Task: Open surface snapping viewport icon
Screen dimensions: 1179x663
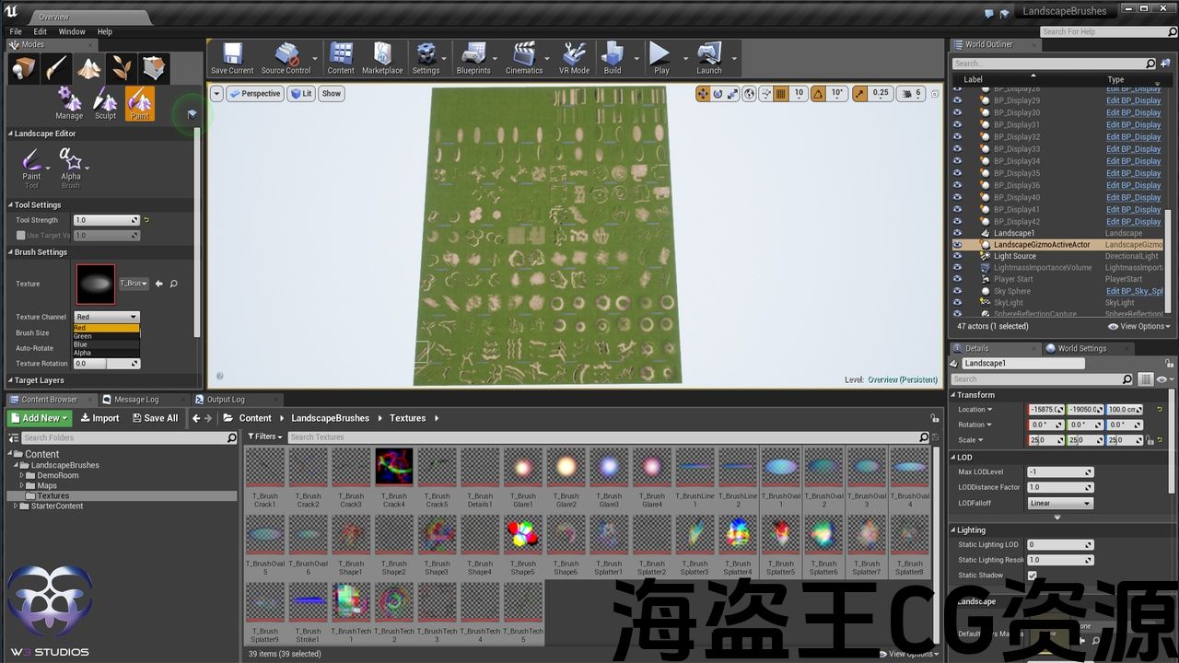Action: click(765, 93)
